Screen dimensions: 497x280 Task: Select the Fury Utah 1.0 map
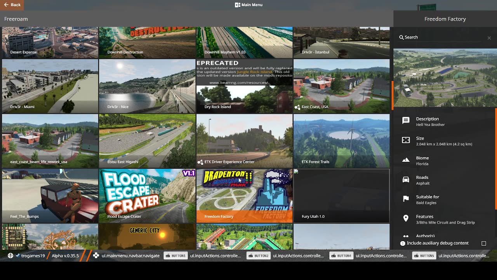click(342, 196)
